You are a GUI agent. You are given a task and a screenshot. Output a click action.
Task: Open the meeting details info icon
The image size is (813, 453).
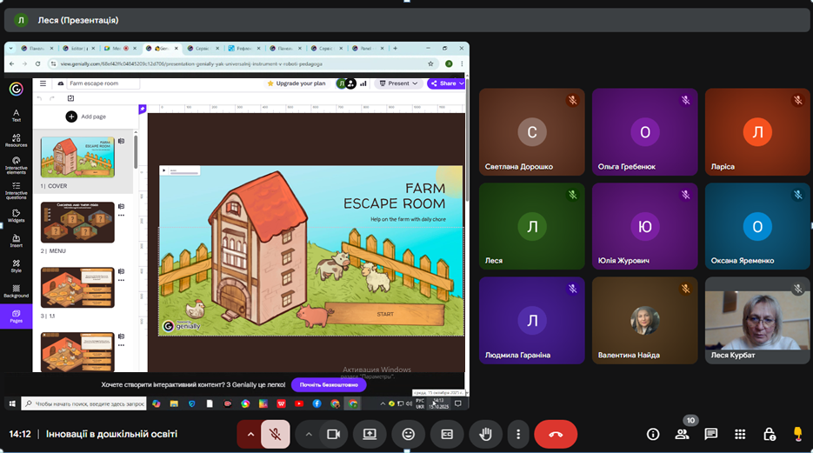653,434
